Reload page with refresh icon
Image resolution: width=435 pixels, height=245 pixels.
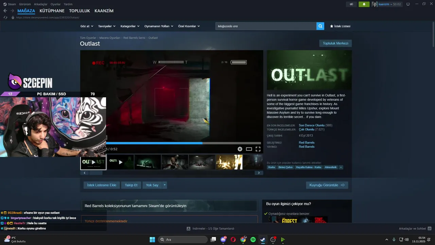5,17
